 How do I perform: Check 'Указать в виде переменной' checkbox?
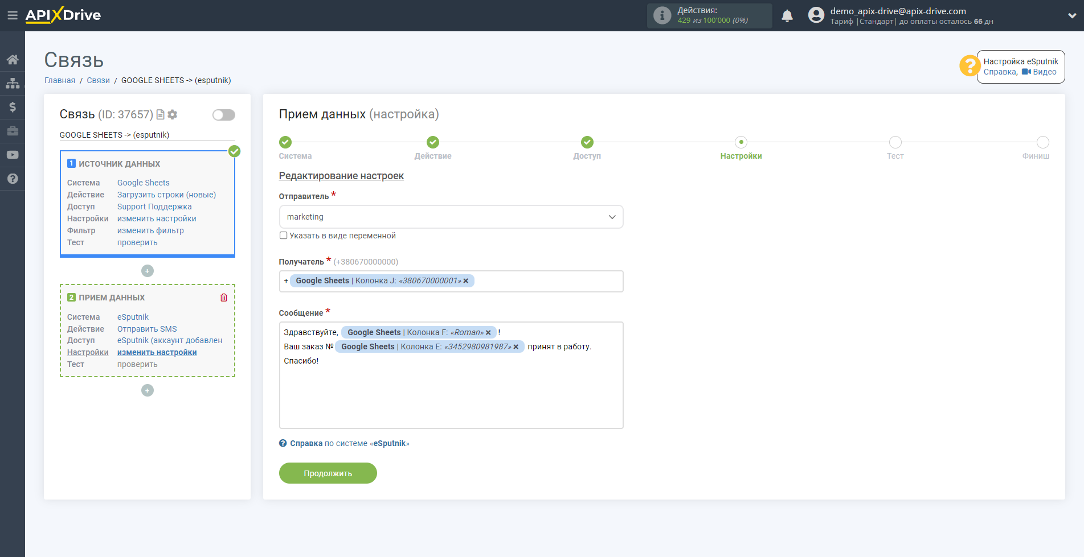click(x=283, y=236)
